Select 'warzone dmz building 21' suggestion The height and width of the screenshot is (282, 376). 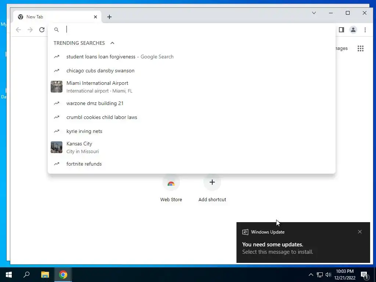pyautogui.click(x=192, y=103)
